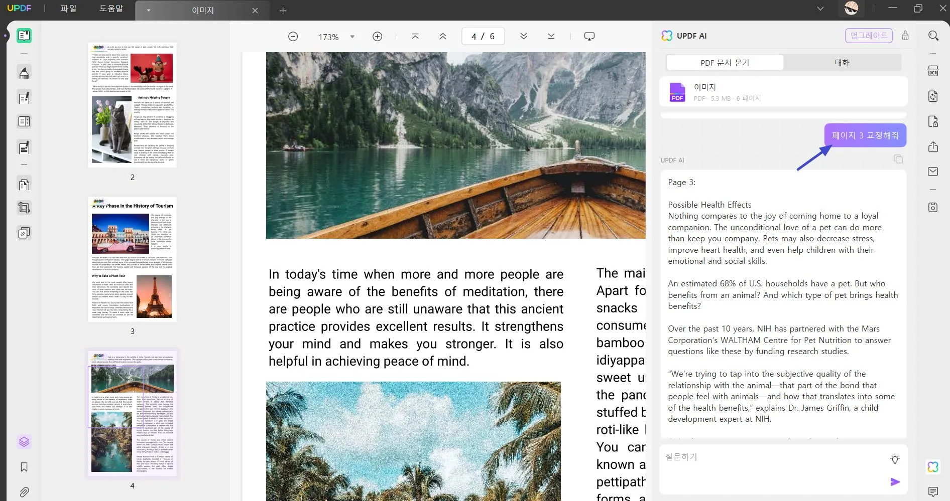950x501 pixels.
Task: Select the page 4 thumbnail
Action: (x=133, y=413)
